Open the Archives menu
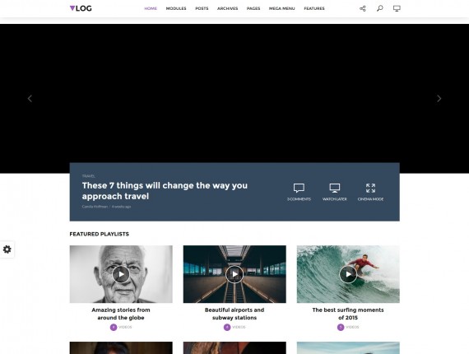Viewport: 469px width, 354px height. tap(227, 8)
